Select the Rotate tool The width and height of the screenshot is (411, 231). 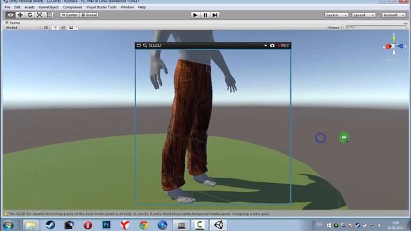click(x=30, y=15)
